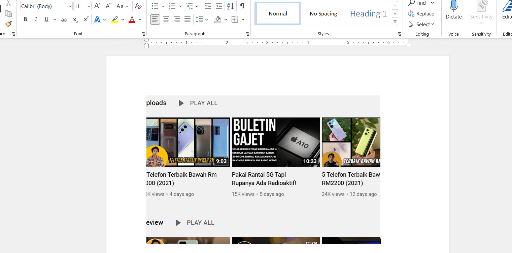512x253 pixels.
Task: Click the Buletin Gajet video thumbnail
Action: click(x=276, y=142)
